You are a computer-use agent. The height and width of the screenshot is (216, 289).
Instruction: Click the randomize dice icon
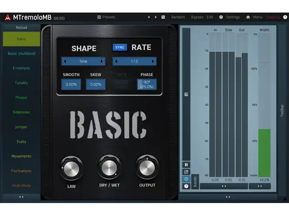(x=163, y=17)
